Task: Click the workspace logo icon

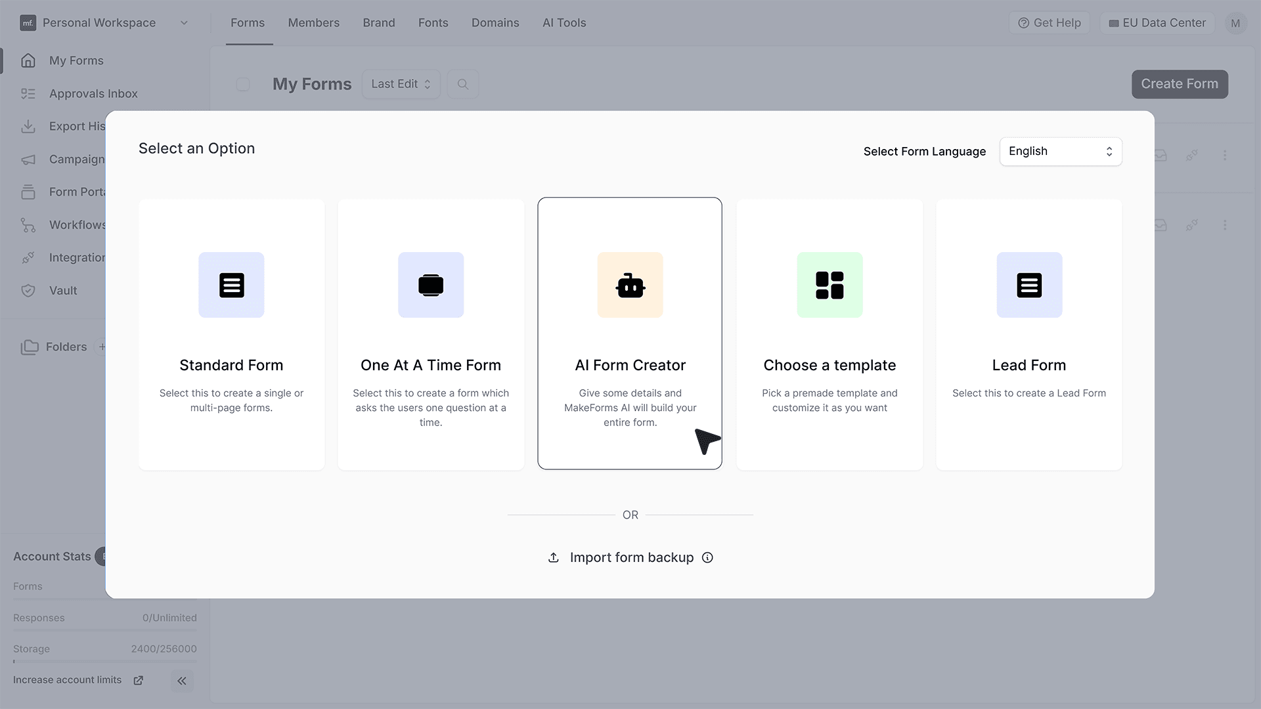Action: tap(28, 23)
